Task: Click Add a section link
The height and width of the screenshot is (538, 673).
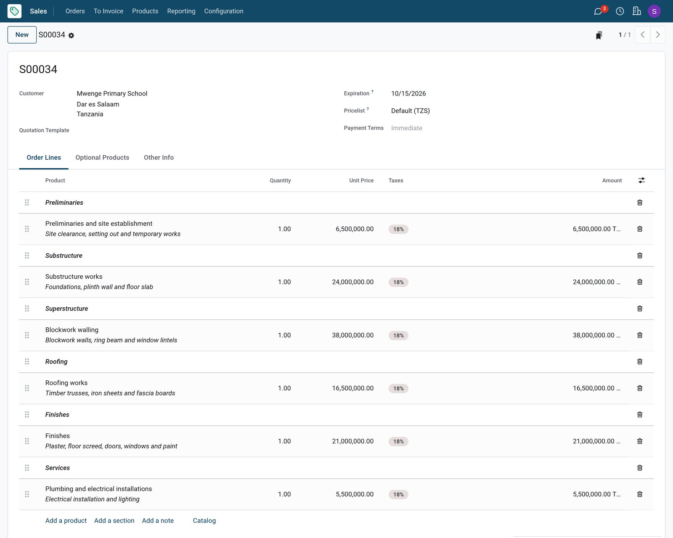Action: click(114, 521)
